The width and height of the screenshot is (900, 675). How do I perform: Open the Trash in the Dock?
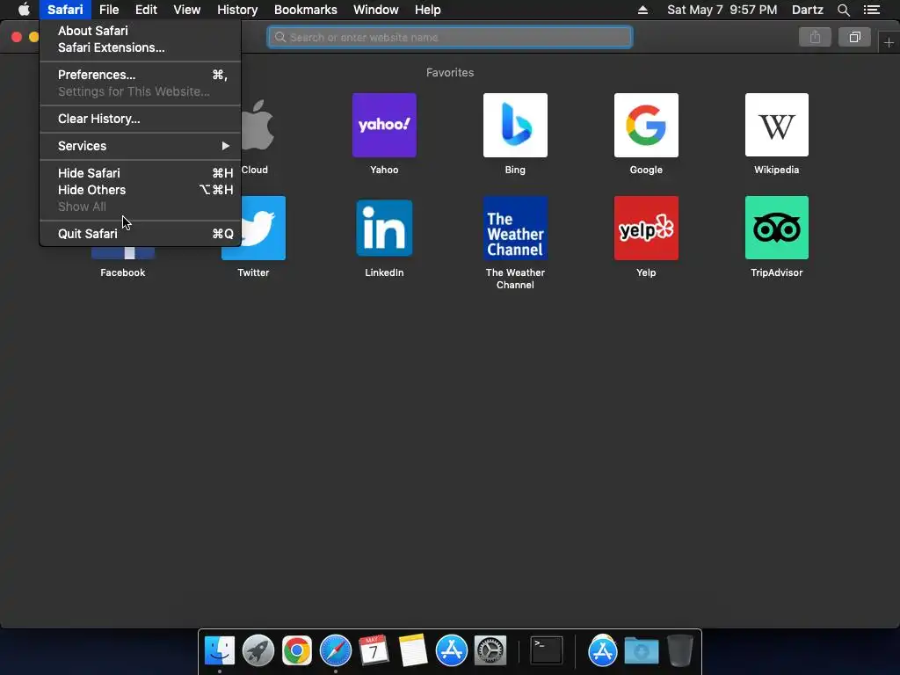[x=680, y=650]
